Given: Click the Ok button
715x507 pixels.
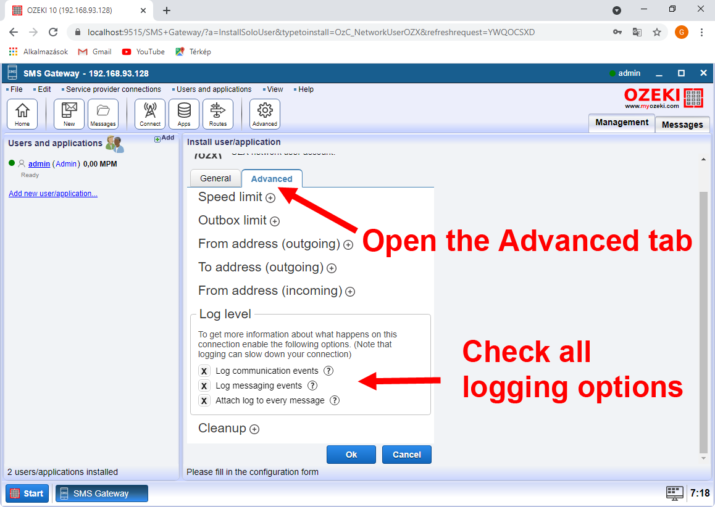Looking at the screenshot, I should click(351, 455).
